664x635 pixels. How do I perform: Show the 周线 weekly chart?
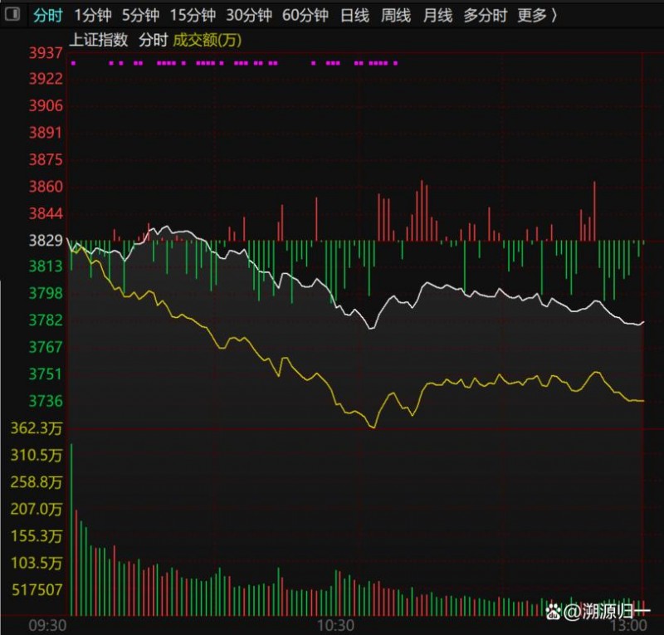[x=396, y=15]
